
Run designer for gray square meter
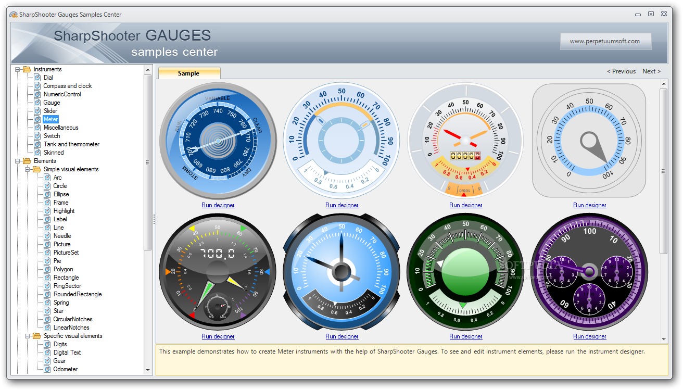tap(590, 205)
